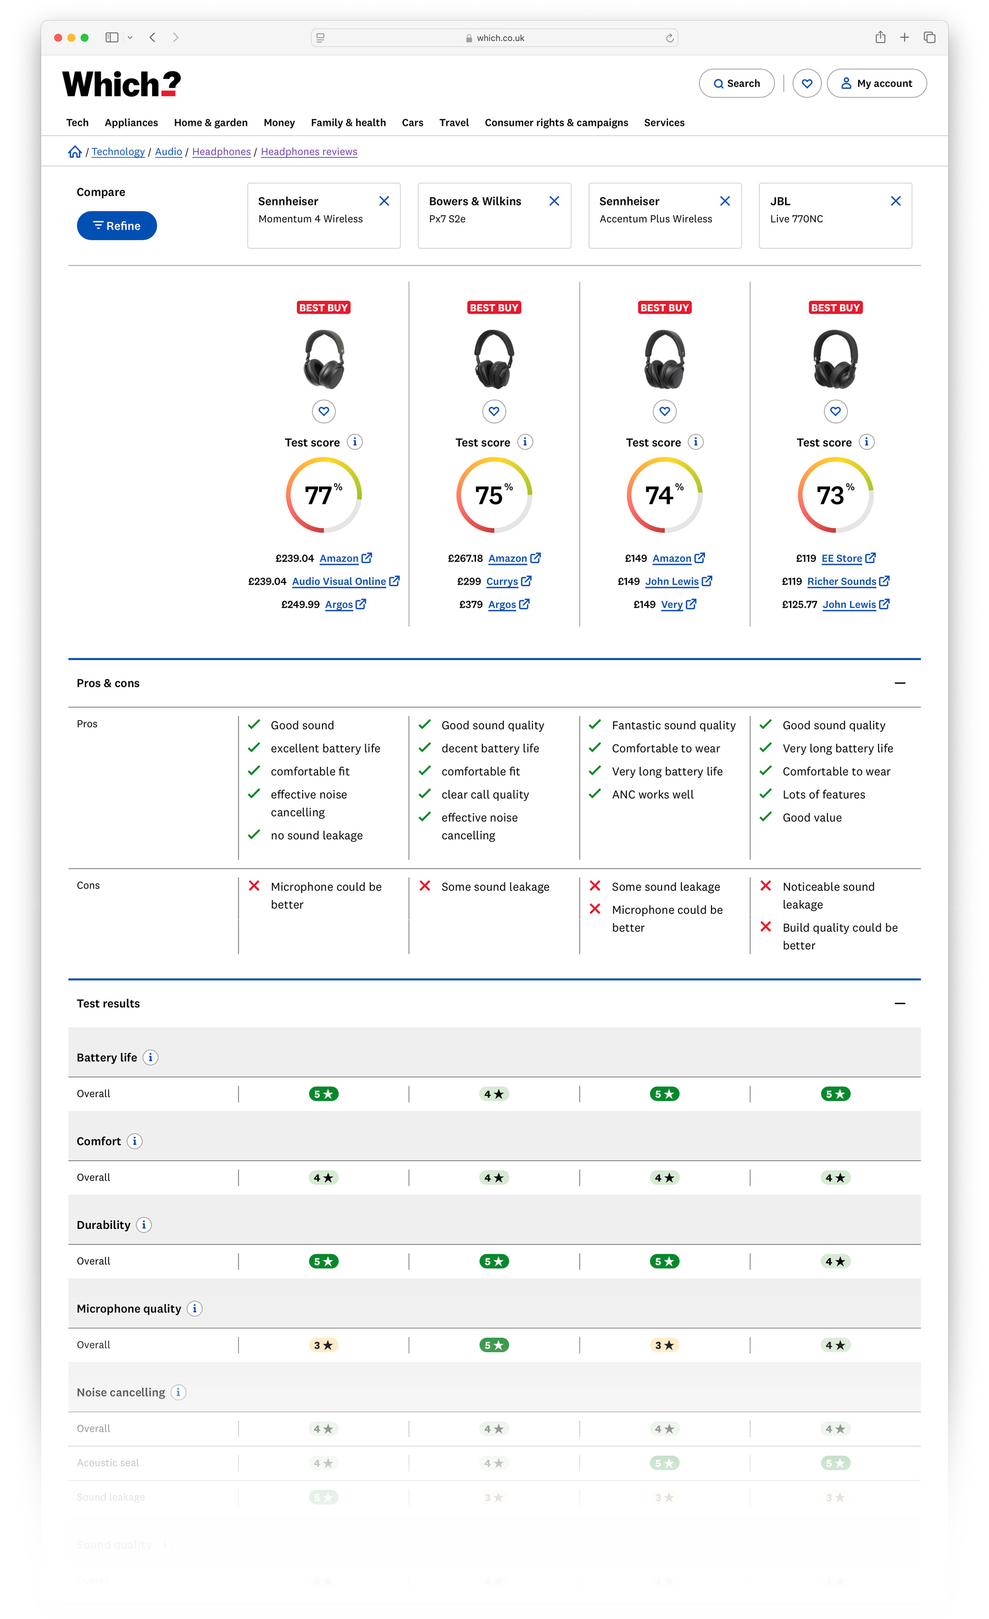Image resolution: width=989 pixels, height=1619 pixels.
Task: Open EE Store retailer link
Action: pos(848,559)
